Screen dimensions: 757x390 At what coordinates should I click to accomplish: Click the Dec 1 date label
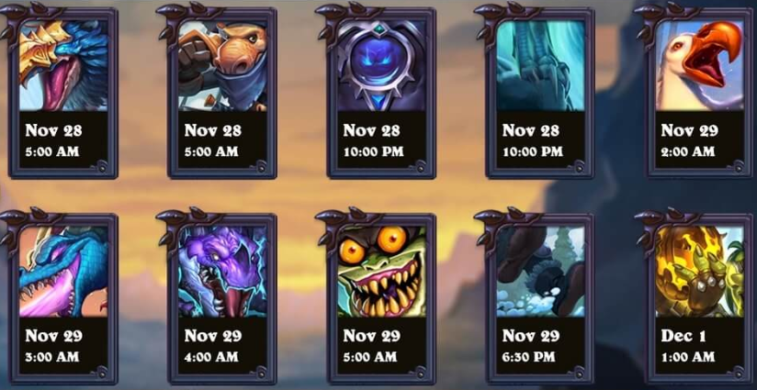pyautogui.click(x=684, y=336)
